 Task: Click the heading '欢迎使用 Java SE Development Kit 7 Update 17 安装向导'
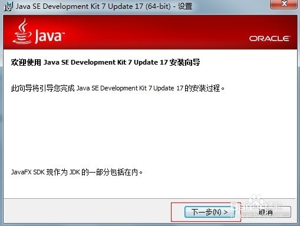[106, 62]
